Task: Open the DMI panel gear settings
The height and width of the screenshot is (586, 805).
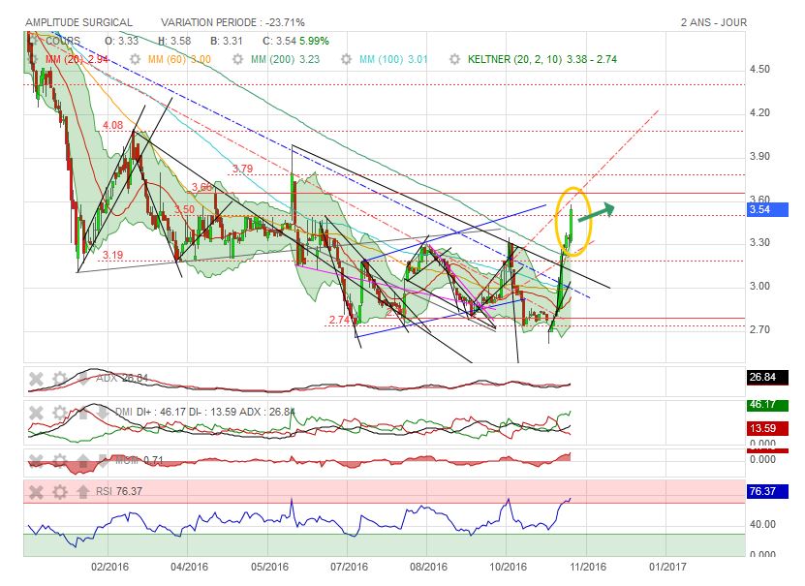Action: (x=60, y=412)
